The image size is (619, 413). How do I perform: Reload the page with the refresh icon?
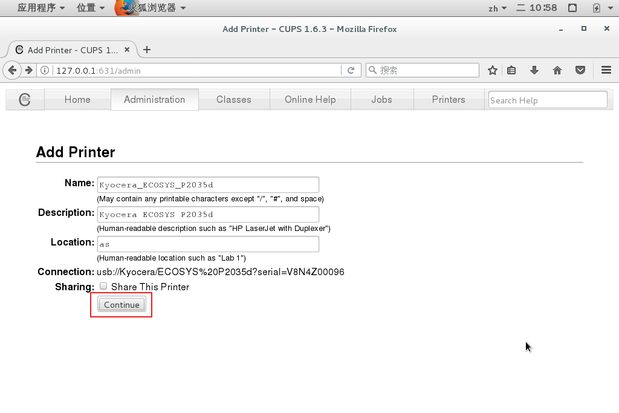[x=351, y=70]
